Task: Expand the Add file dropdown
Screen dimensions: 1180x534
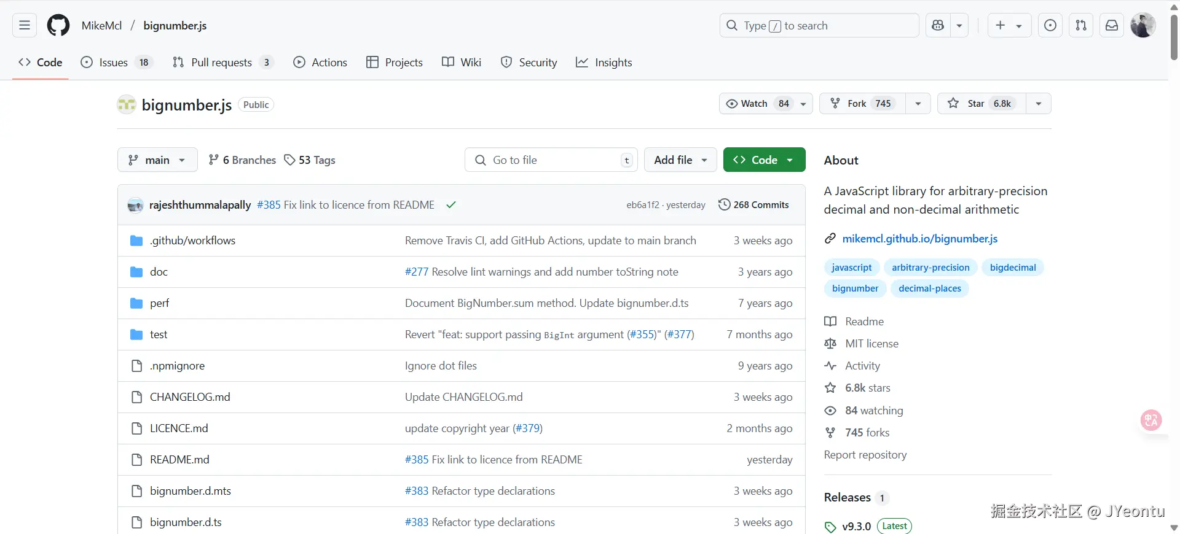Action: [x=680, y=160]
